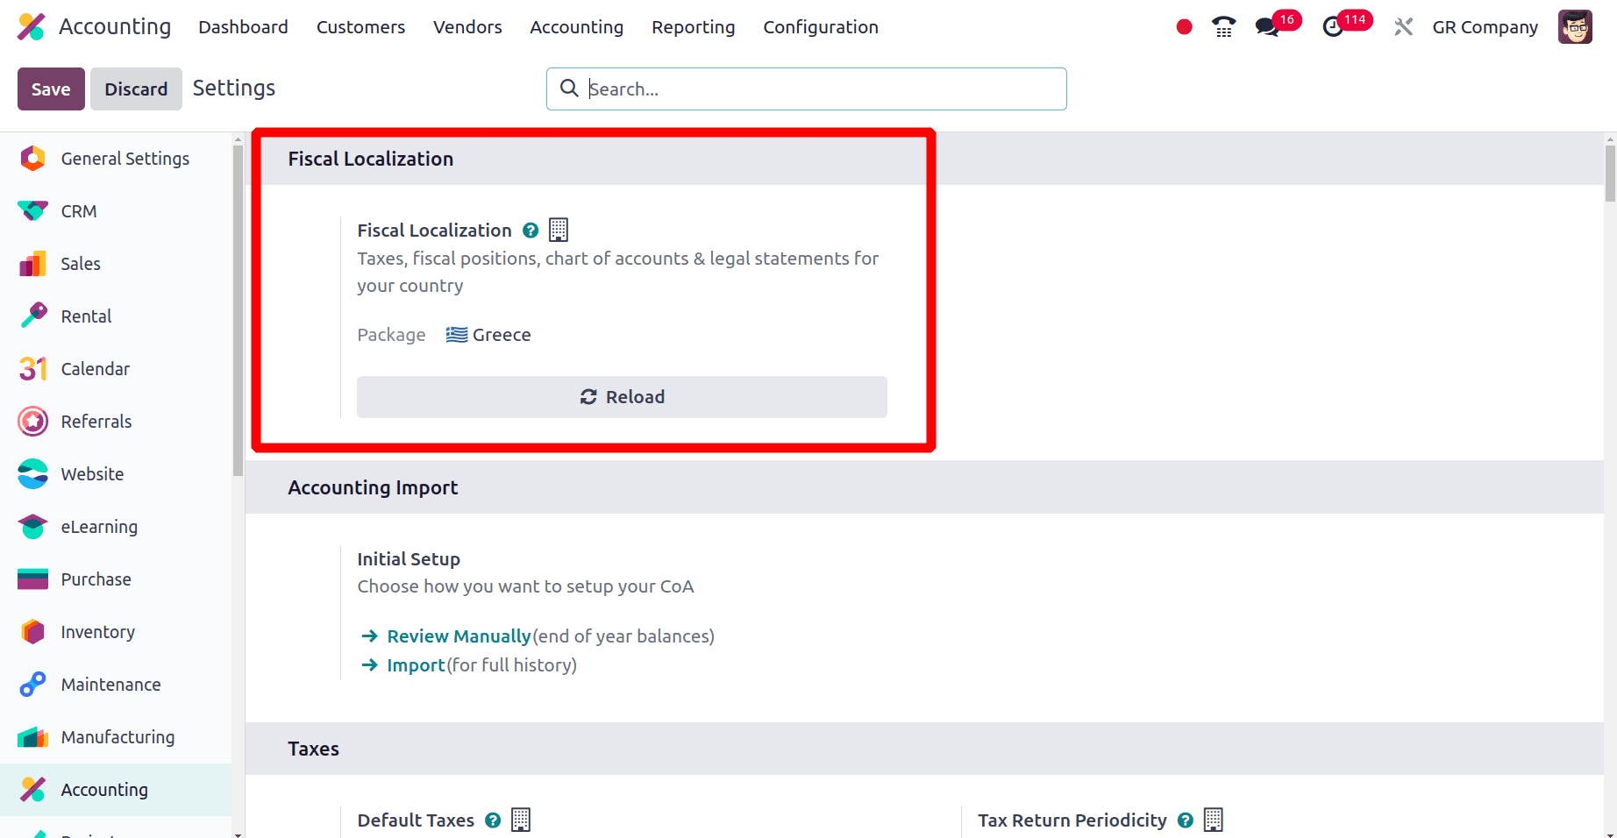Click the main settings page scrollbar

pos(1610,174)
